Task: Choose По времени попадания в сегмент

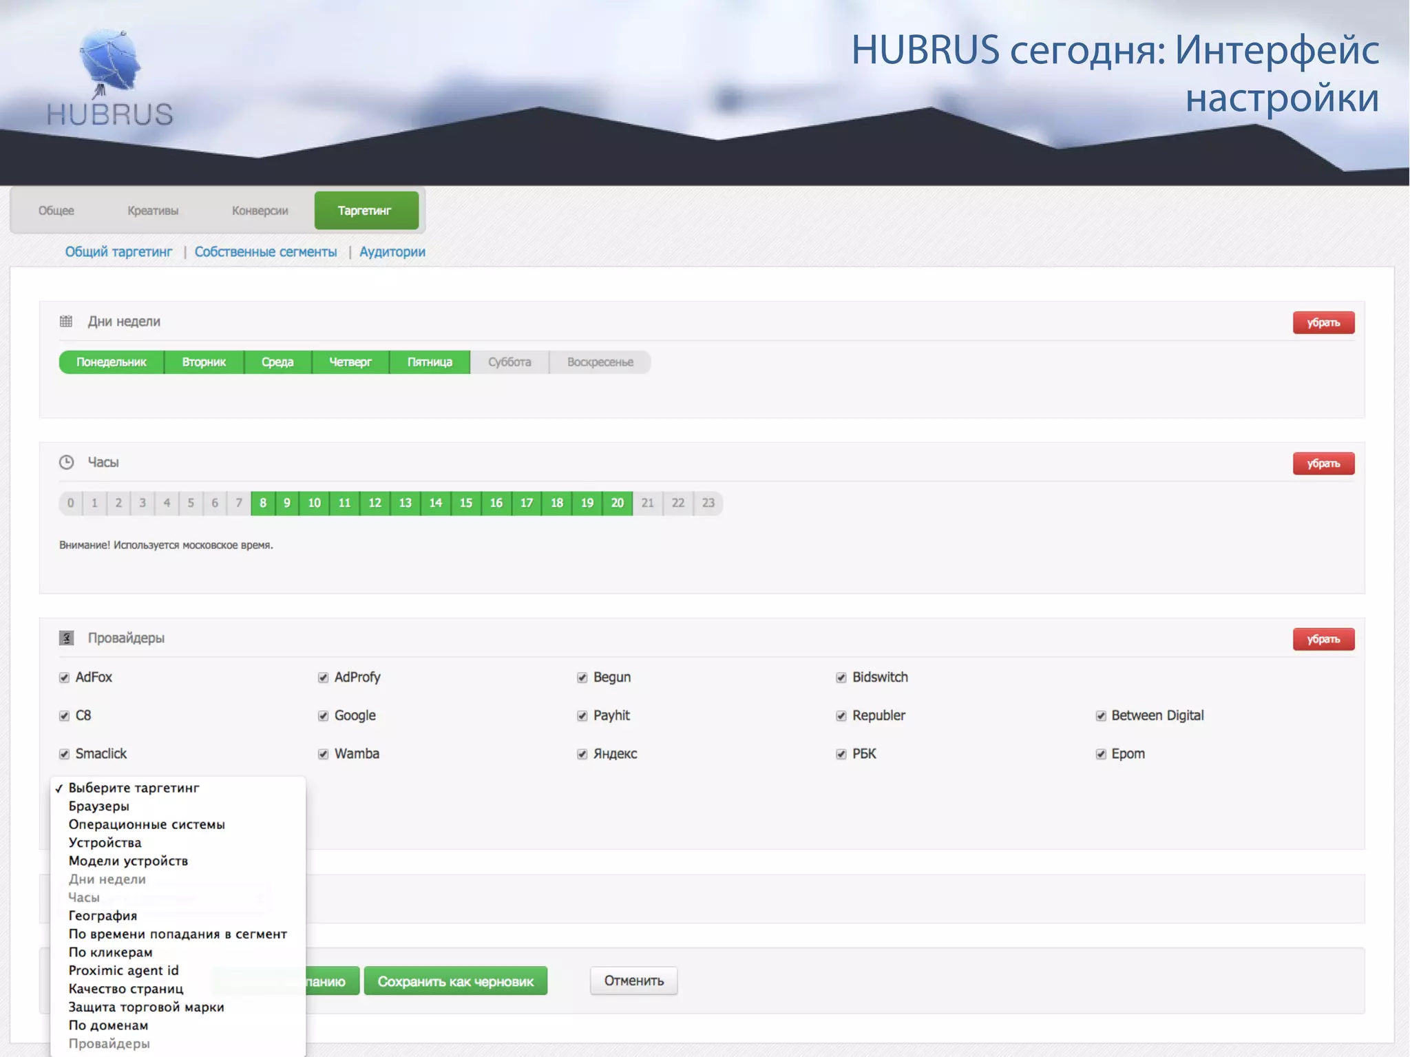Action: (178, 934)
